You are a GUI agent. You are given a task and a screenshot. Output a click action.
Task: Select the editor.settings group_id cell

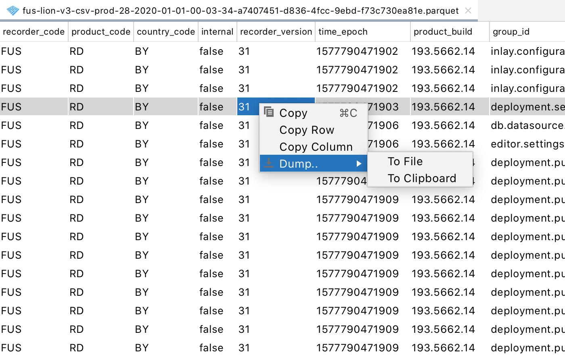[527, 144]
